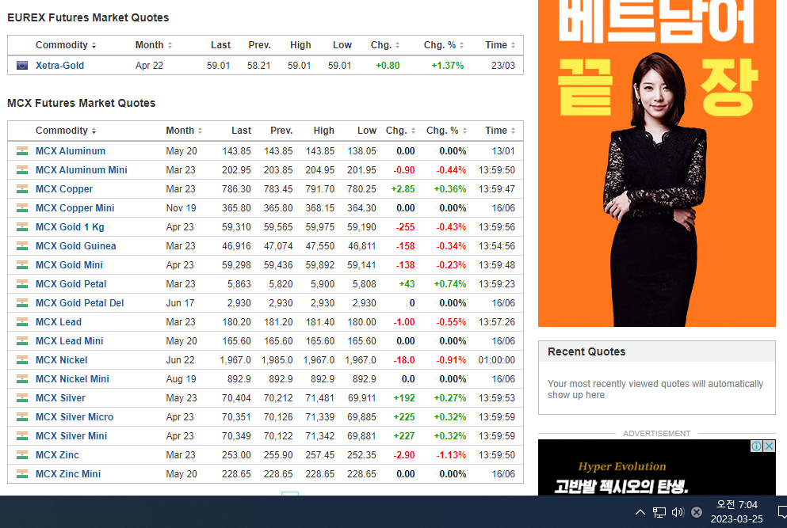Image resolution: width=787 pixels, height=528 pixels.
Task: Open the MCX Gold Mini link
Action: coord(69,265)
